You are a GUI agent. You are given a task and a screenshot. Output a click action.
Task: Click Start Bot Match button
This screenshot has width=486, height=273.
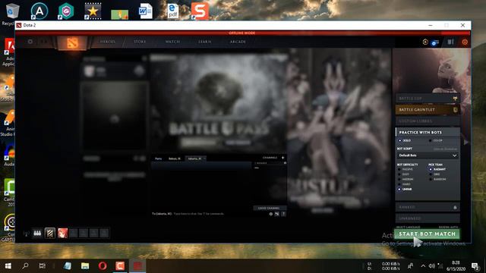pyautogui.click(x=427, y=234)
